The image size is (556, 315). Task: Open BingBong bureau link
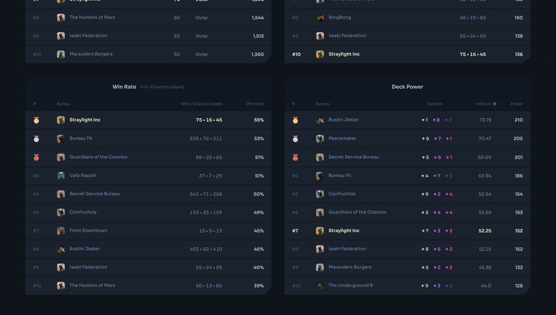tap(340, 18)
